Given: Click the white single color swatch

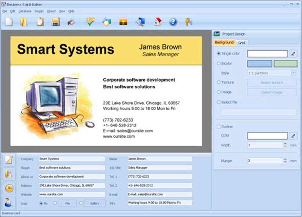Looking at the screenshot, I should (267, 54).
